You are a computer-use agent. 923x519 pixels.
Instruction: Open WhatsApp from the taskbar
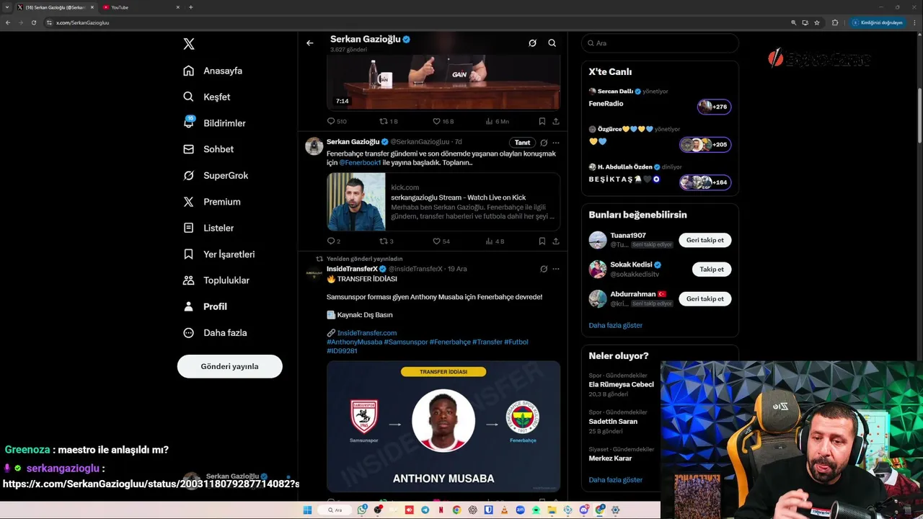362,510
